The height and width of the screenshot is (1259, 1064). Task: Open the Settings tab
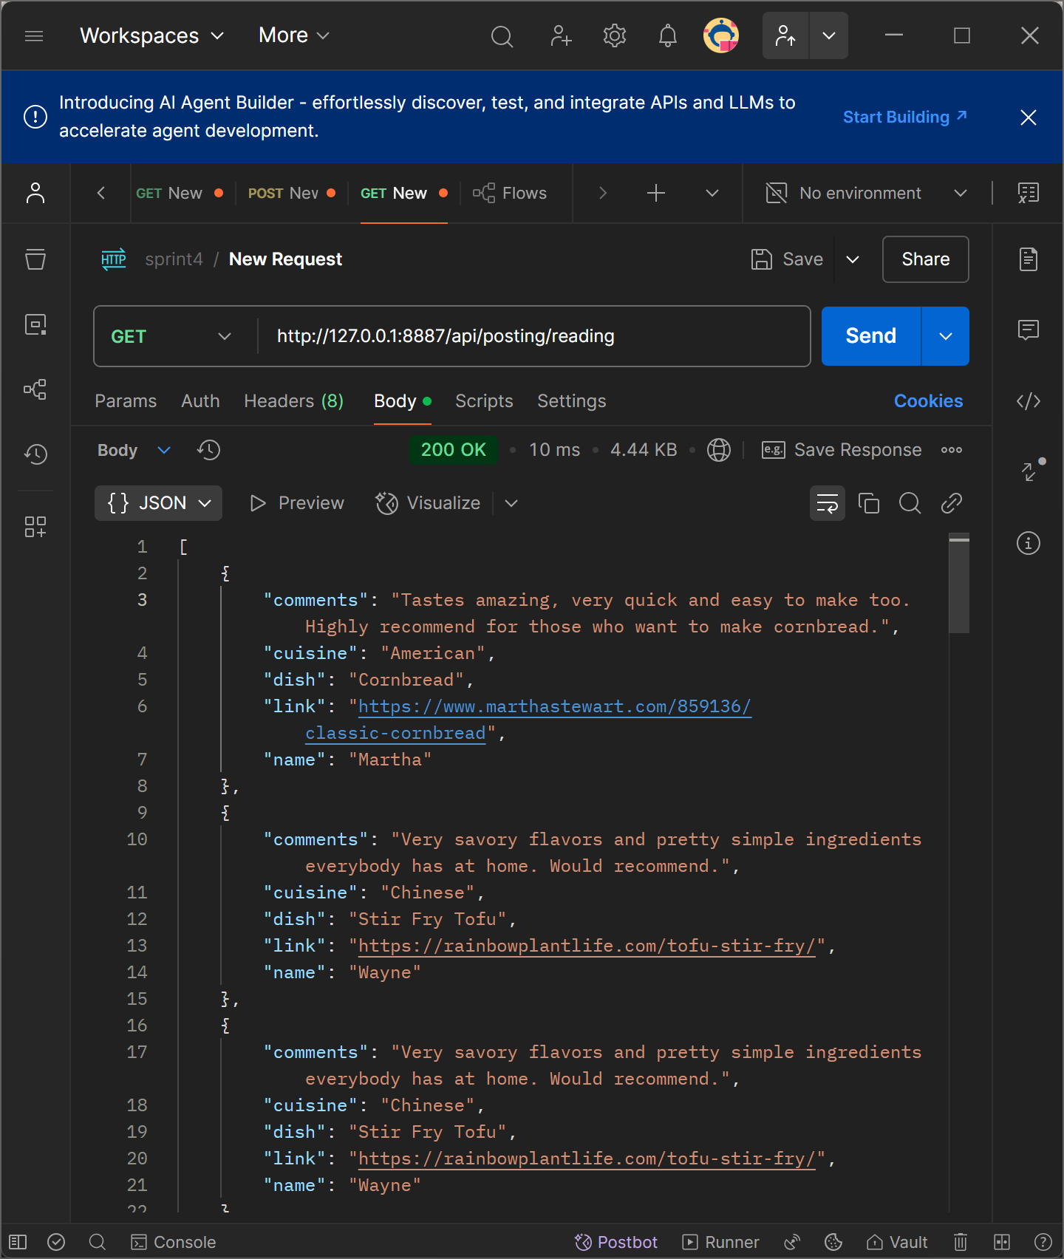(571, 401)
